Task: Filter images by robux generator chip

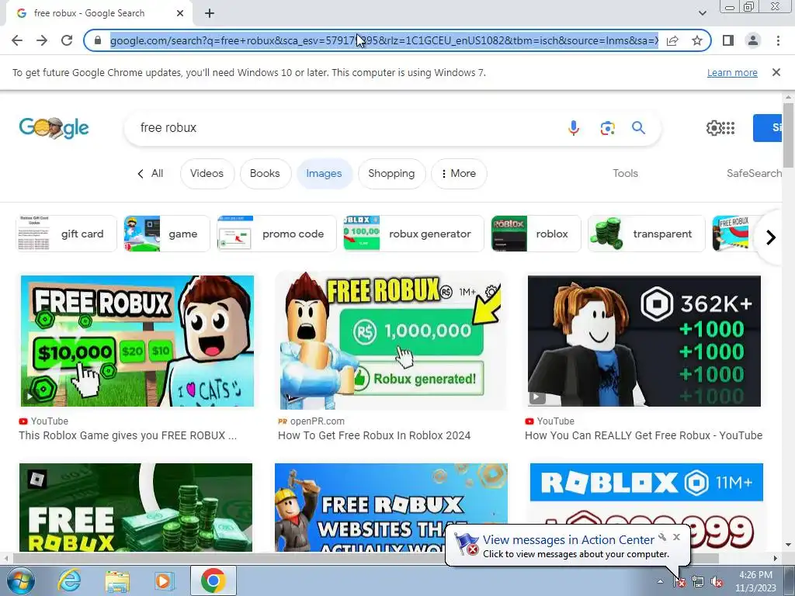Action: (x=413, y=234)
